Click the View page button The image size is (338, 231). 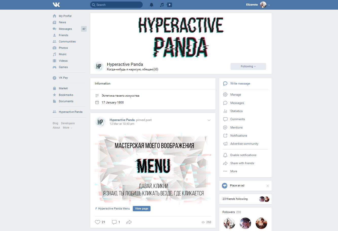pyautogui.click(x=141, y=208)
